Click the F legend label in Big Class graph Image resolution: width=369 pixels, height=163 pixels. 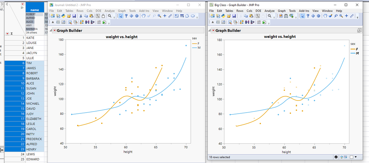pyautogui.click(x=357, y=49)
